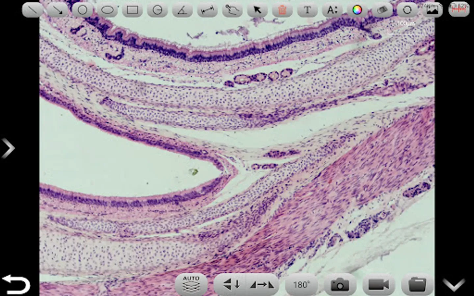Add a text label with T tool

pyautogui.click(x=307, y=10)
